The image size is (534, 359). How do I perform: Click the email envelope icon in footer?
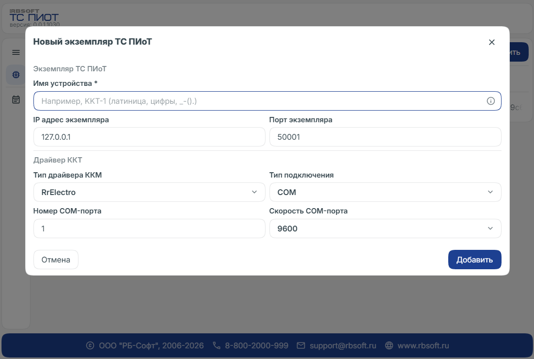[301, 345]
